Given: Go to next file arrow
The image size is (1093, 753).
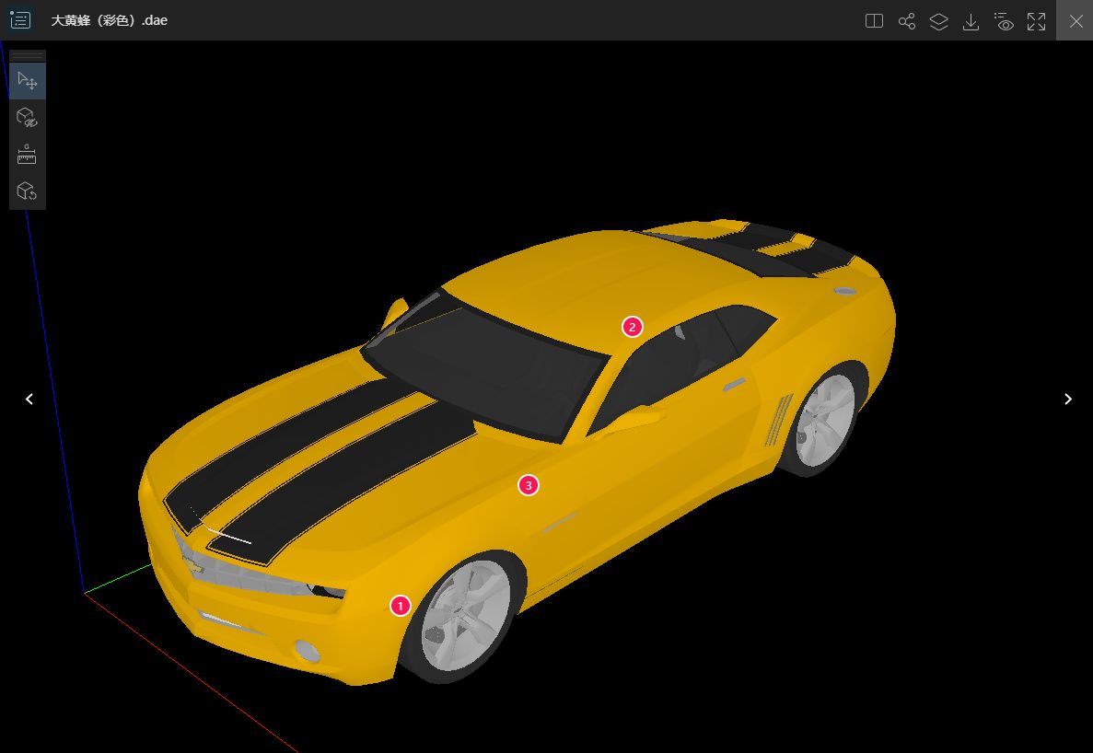Looking at the screenshot, I should pyautogui.click(x=1068, y=400).
